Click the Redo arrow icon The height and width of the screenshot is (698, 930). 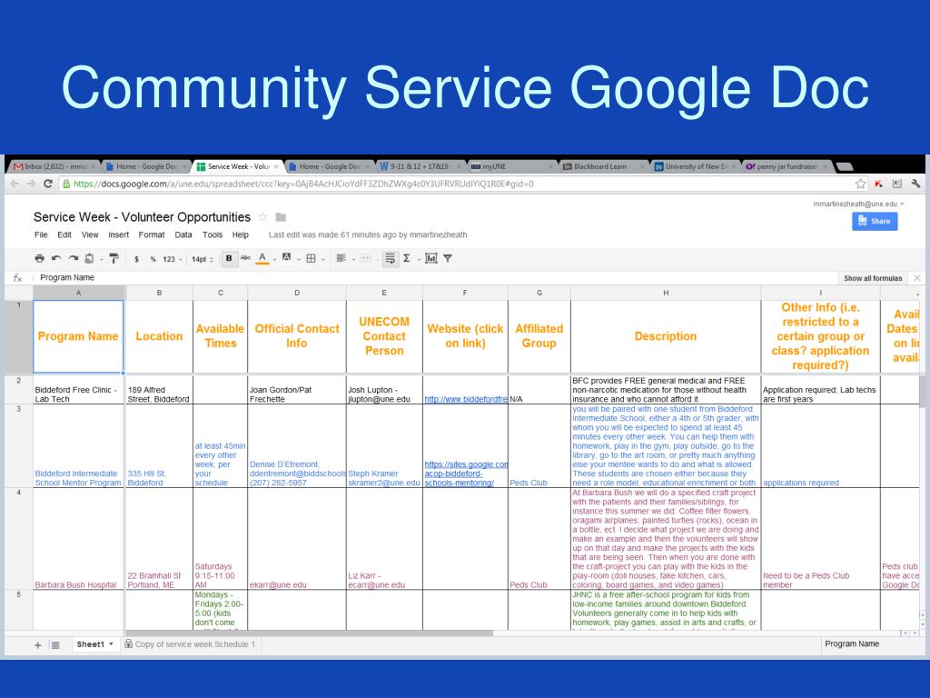point(73,258)
